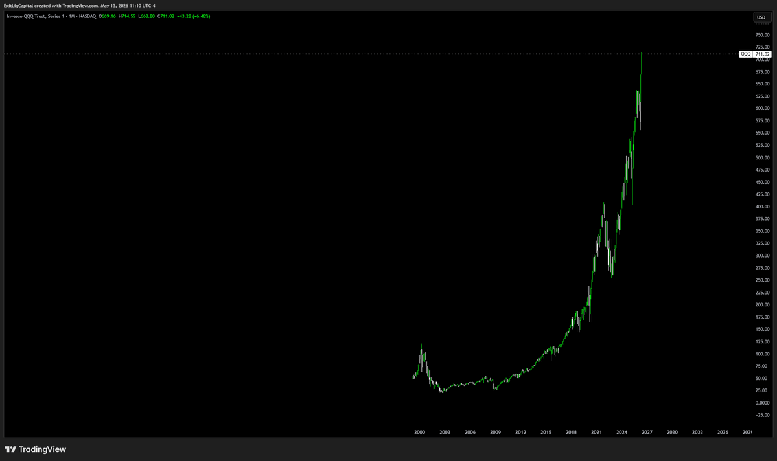The image size is (777, 461).
Task: Click the 2021 label on the time axis
Action: click(x=597, y=433)
